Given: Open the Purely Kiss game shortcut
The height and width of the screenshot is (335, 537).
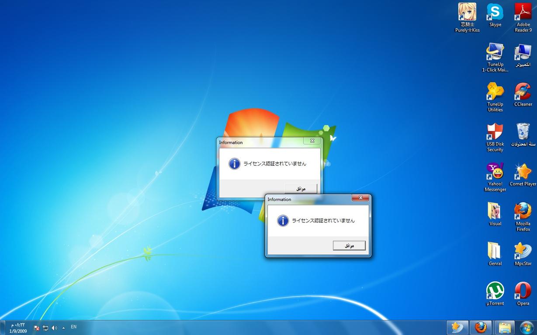Looking at the screenshot, I should tap(467, 12).
